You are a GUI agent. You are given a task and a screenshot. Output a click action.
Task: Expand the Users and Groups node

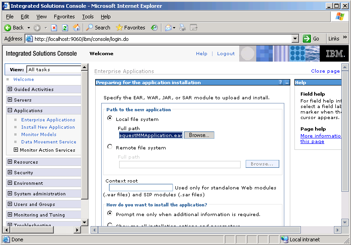[10, 204]
